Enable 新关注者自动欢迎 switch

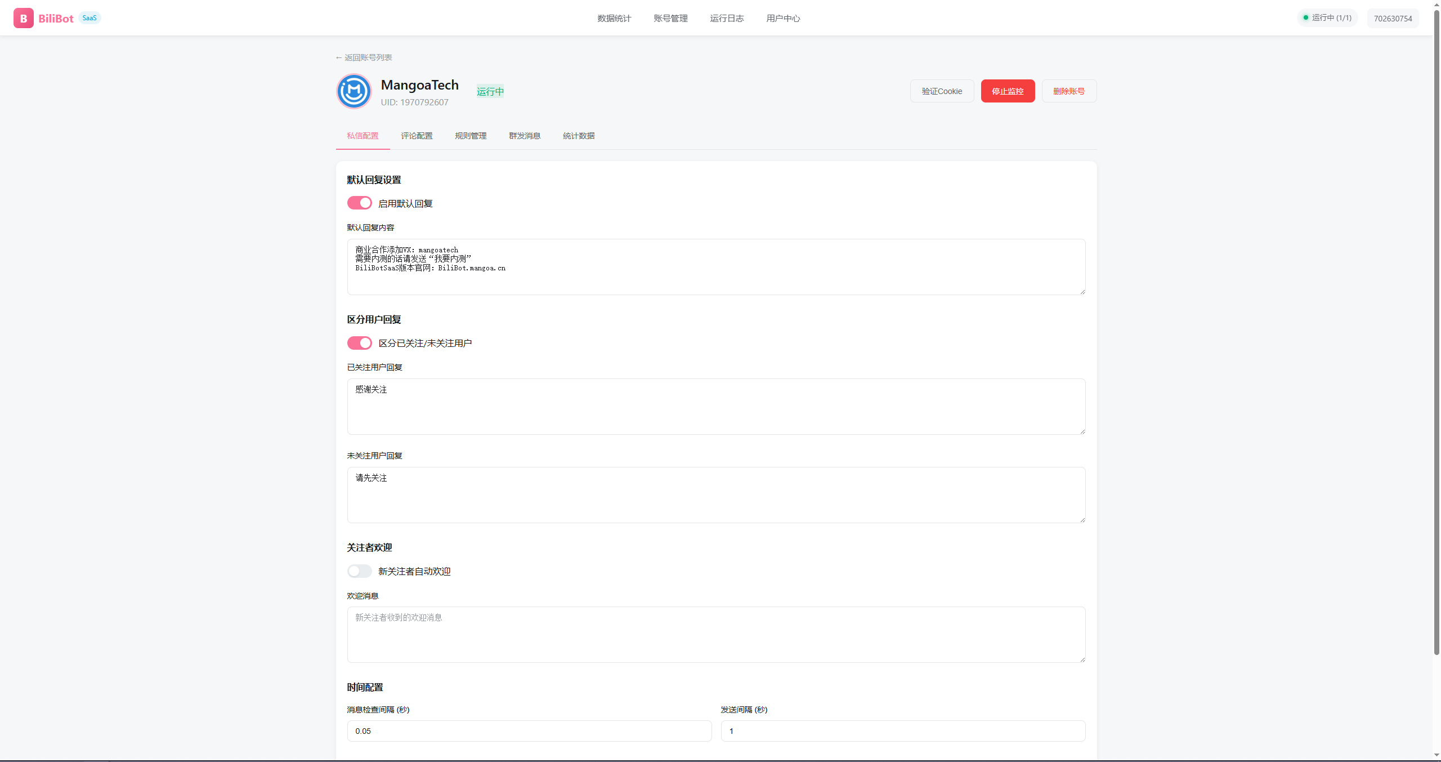point(360,571)
